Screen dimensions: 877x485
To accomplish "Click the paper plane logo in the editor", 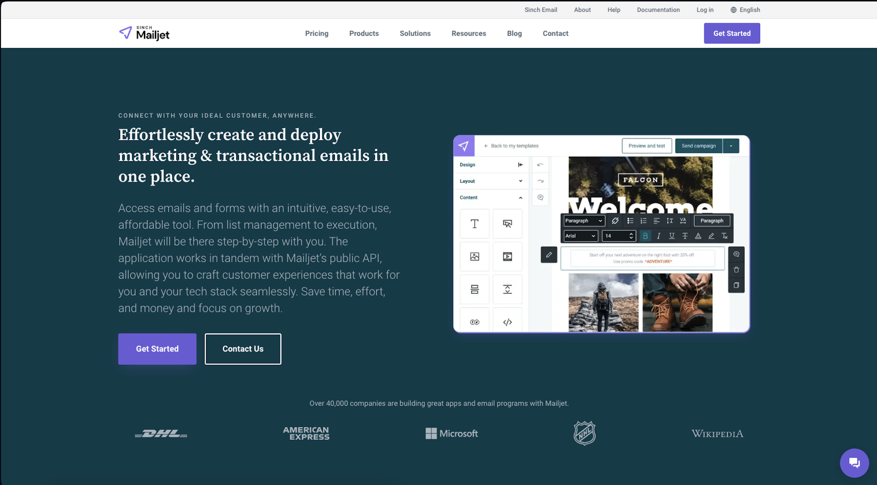I will [x=464, y=146].
